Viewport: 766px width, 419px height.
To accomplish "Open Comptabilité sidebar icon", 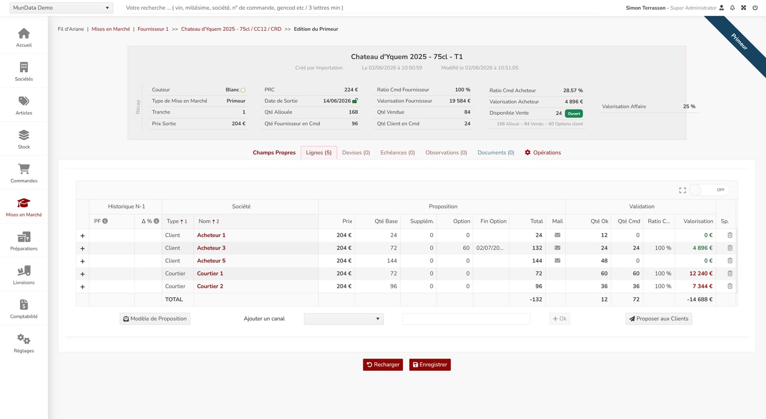I will tap(24, 305).
